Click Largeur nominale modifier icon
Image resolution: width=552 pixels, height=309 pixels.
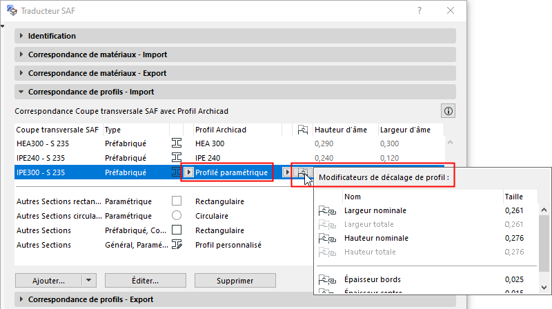[x=327, y=211]
